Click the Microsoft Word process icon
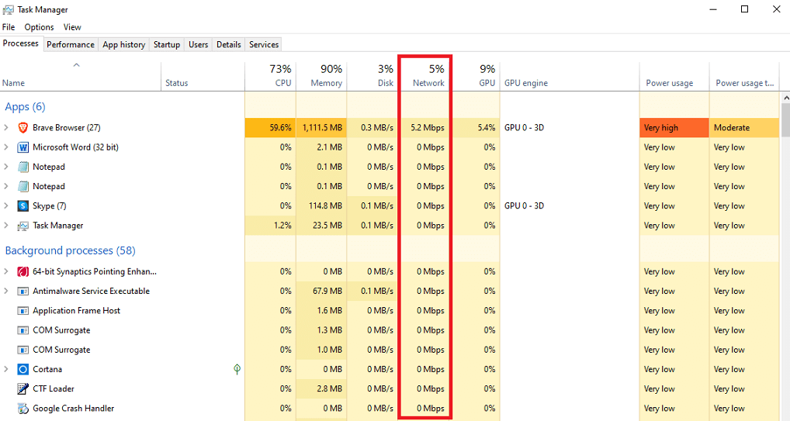Screen dimensions: 790x421 [x=23, y=147]
